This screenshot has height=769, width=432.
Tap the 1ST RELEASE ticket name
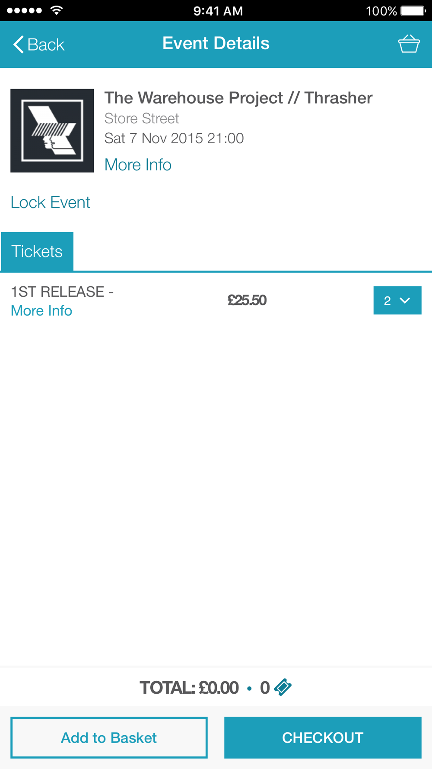point(62,292)
